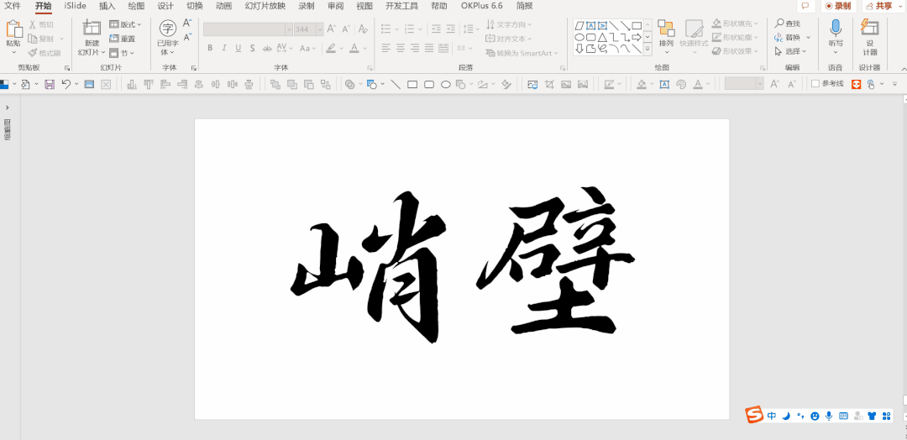Switch to the iSlide tab
This screenshot has width=907, height=440.
coord(76,6)
